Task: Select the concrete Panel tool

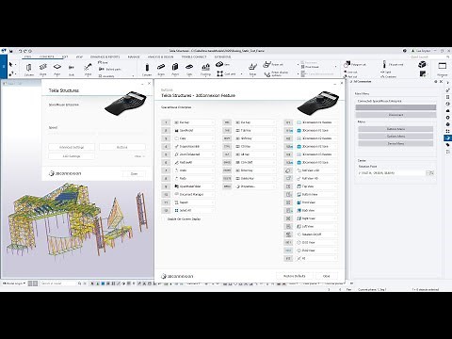Action: click(175, 70)
